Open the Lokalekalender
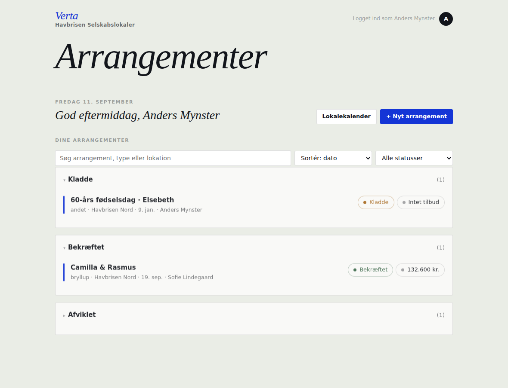 click(x=346, y=116)
